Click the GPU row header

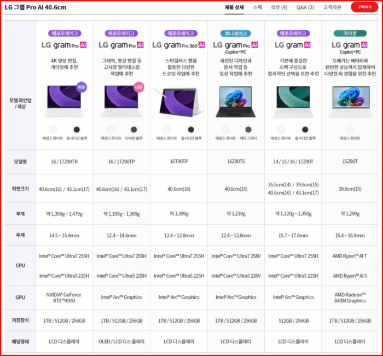20,297
